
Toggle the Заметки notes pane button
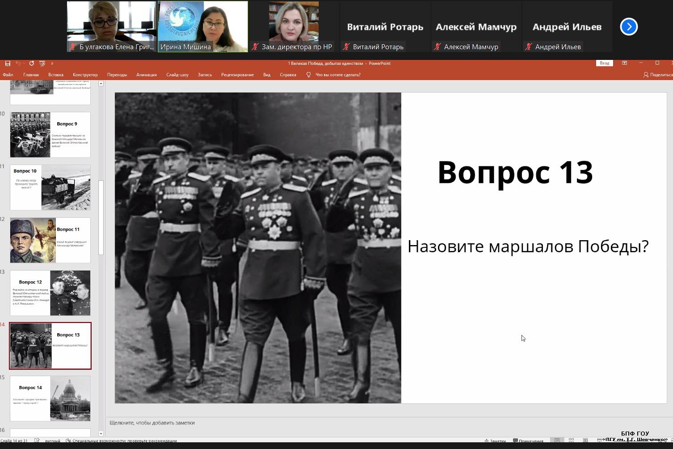coord(495,441)
